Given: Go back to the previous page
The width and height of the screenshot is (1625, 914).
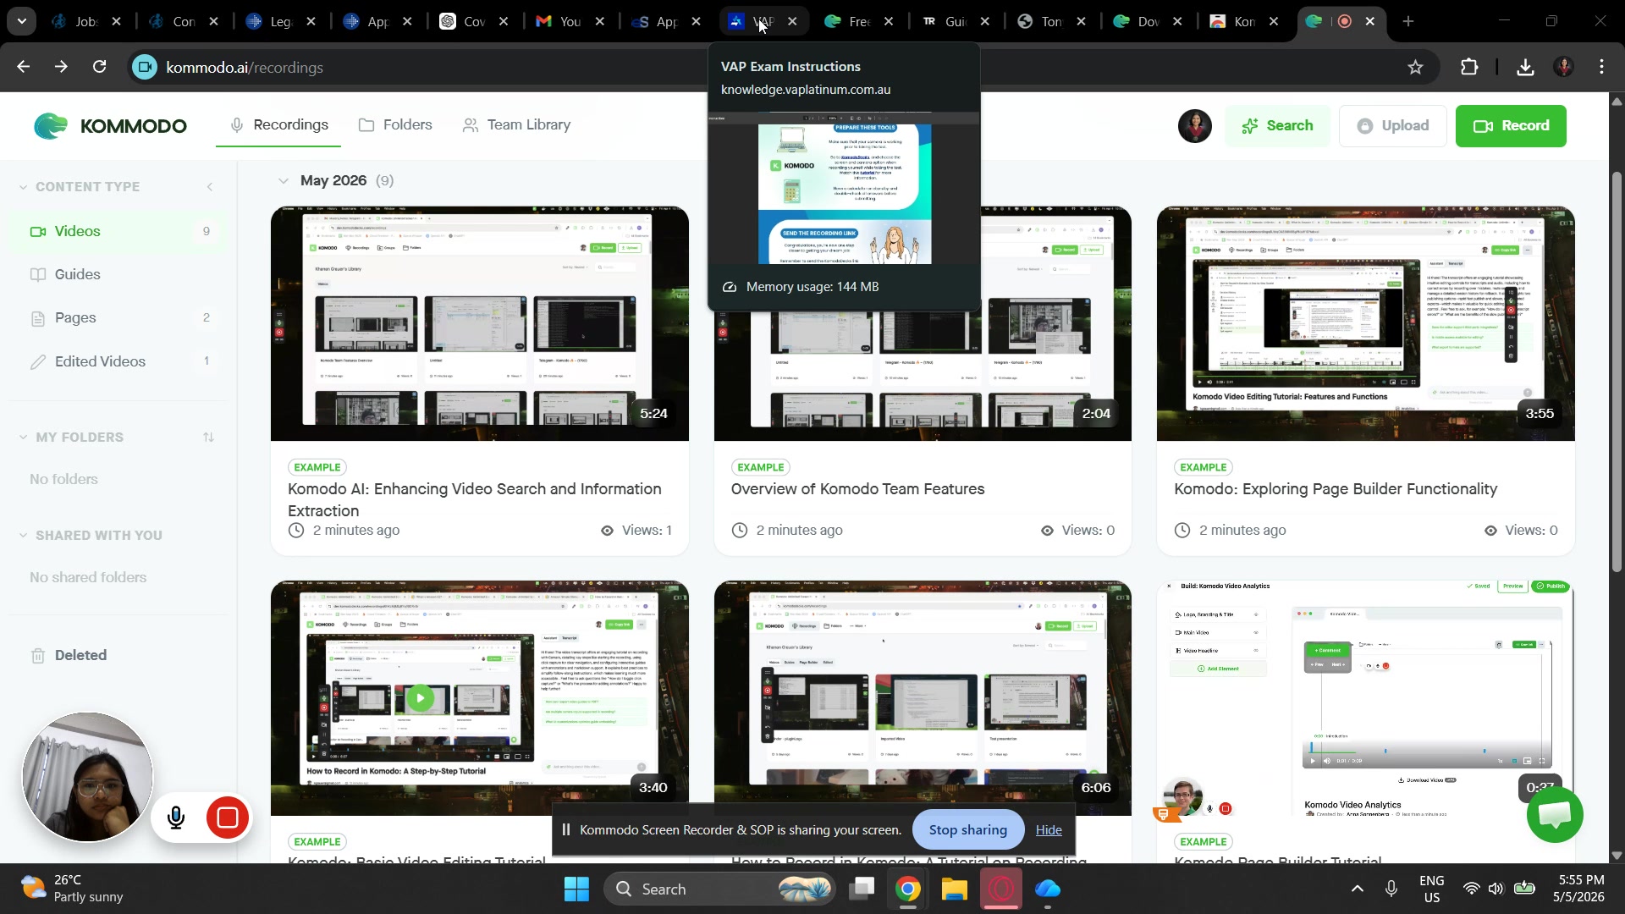Looking at the screenshot, I should (x=23, y=67).
